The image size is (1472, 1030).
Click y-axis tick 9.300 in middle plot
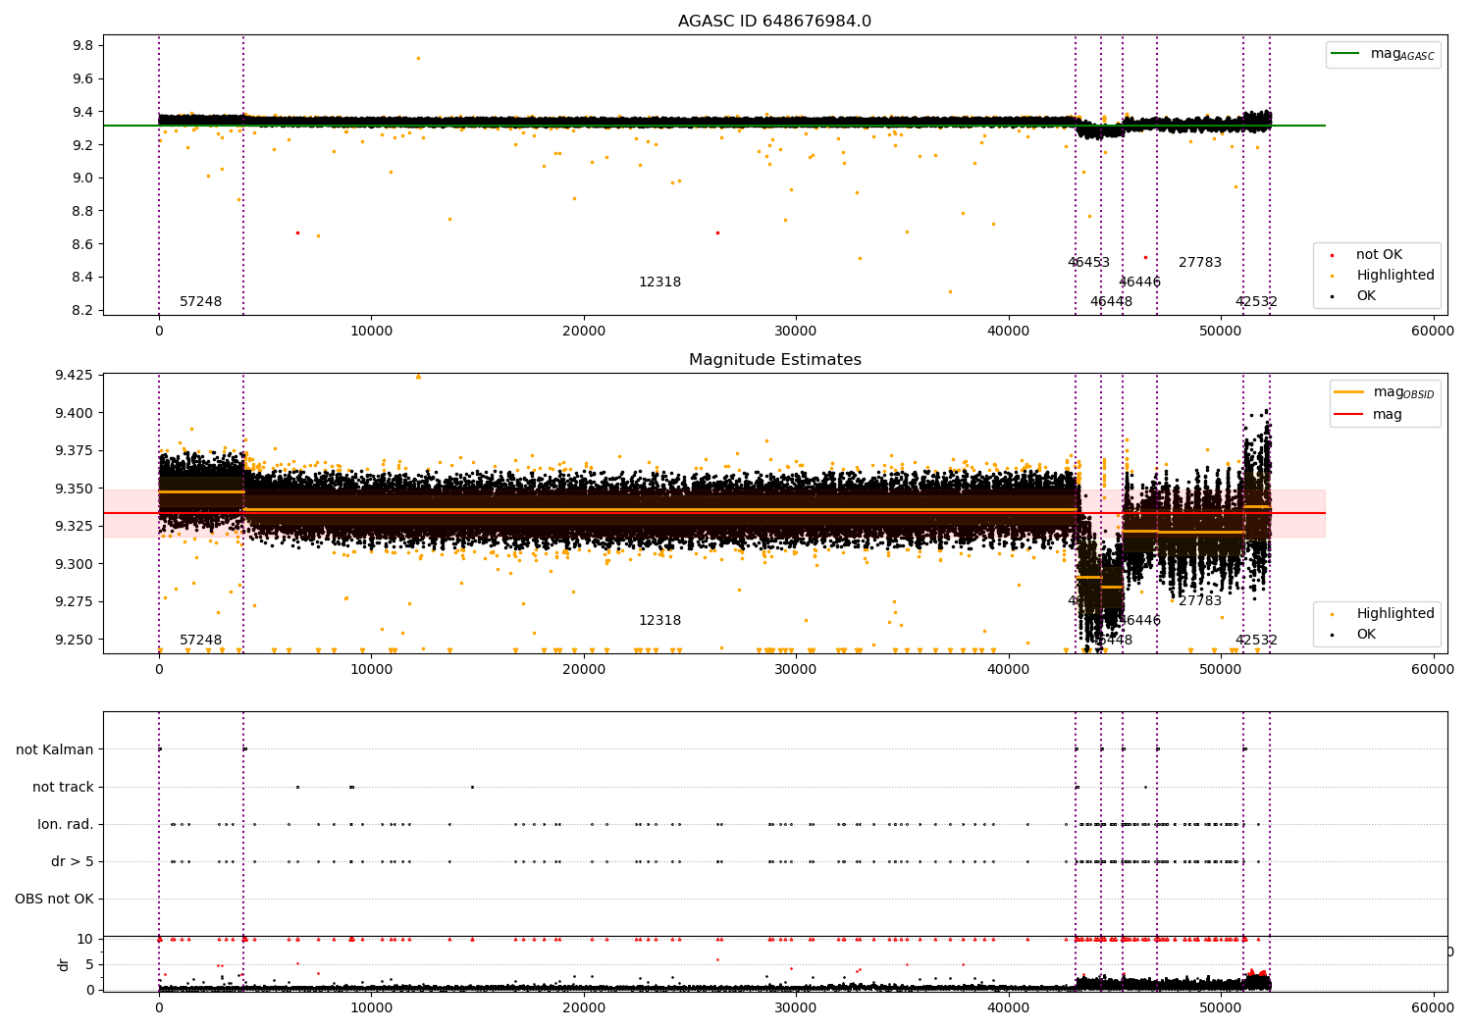tap(76, 564)
